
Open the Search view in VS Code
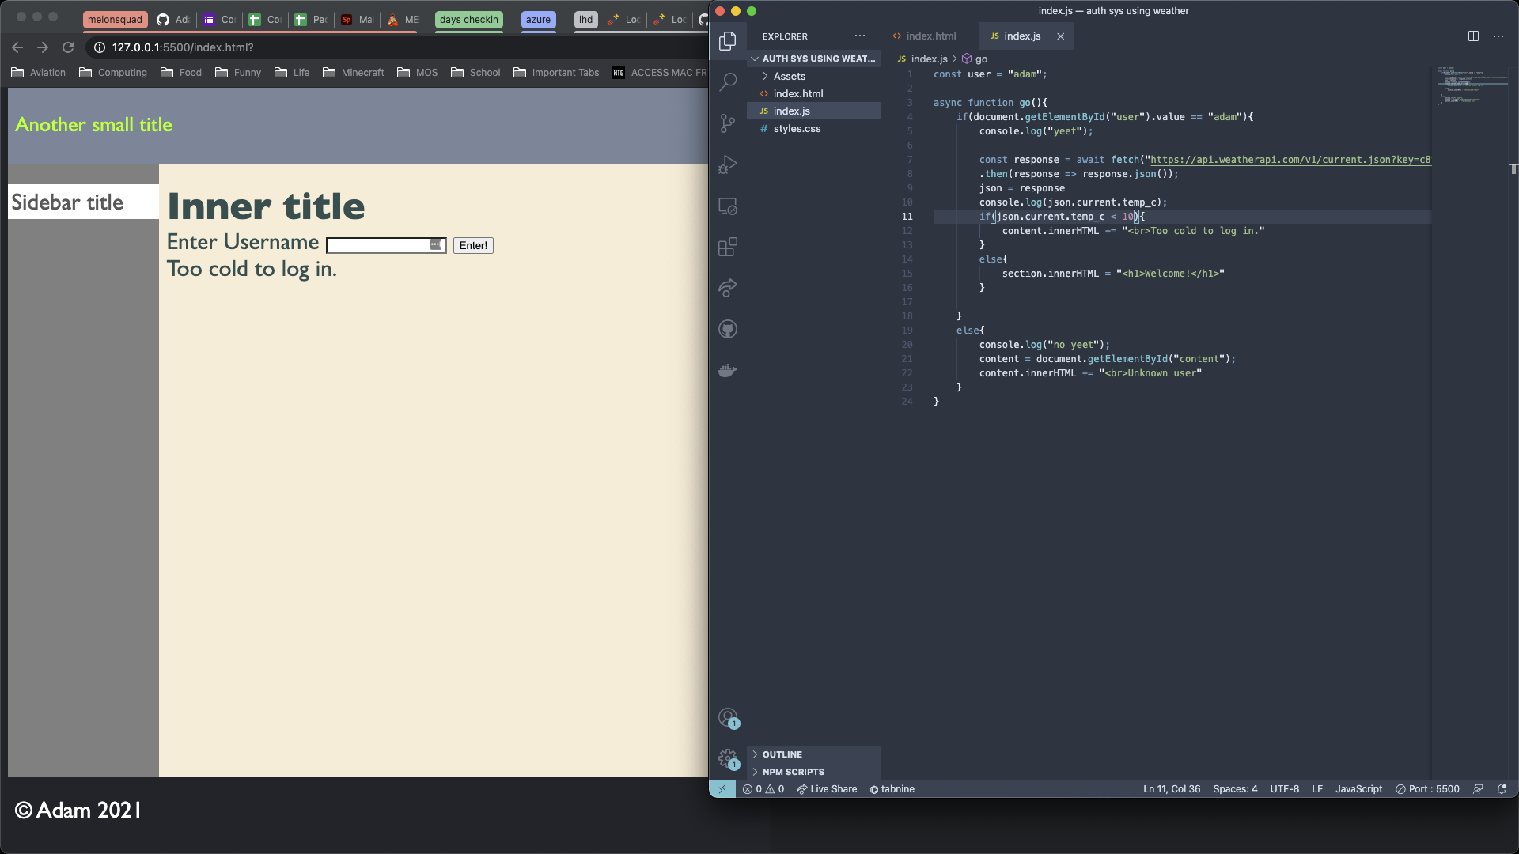coord(727,82)
